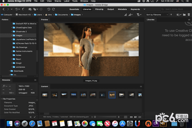Switch to list view
Viewport: 192px width, 128px height.
tap(140, 117)
